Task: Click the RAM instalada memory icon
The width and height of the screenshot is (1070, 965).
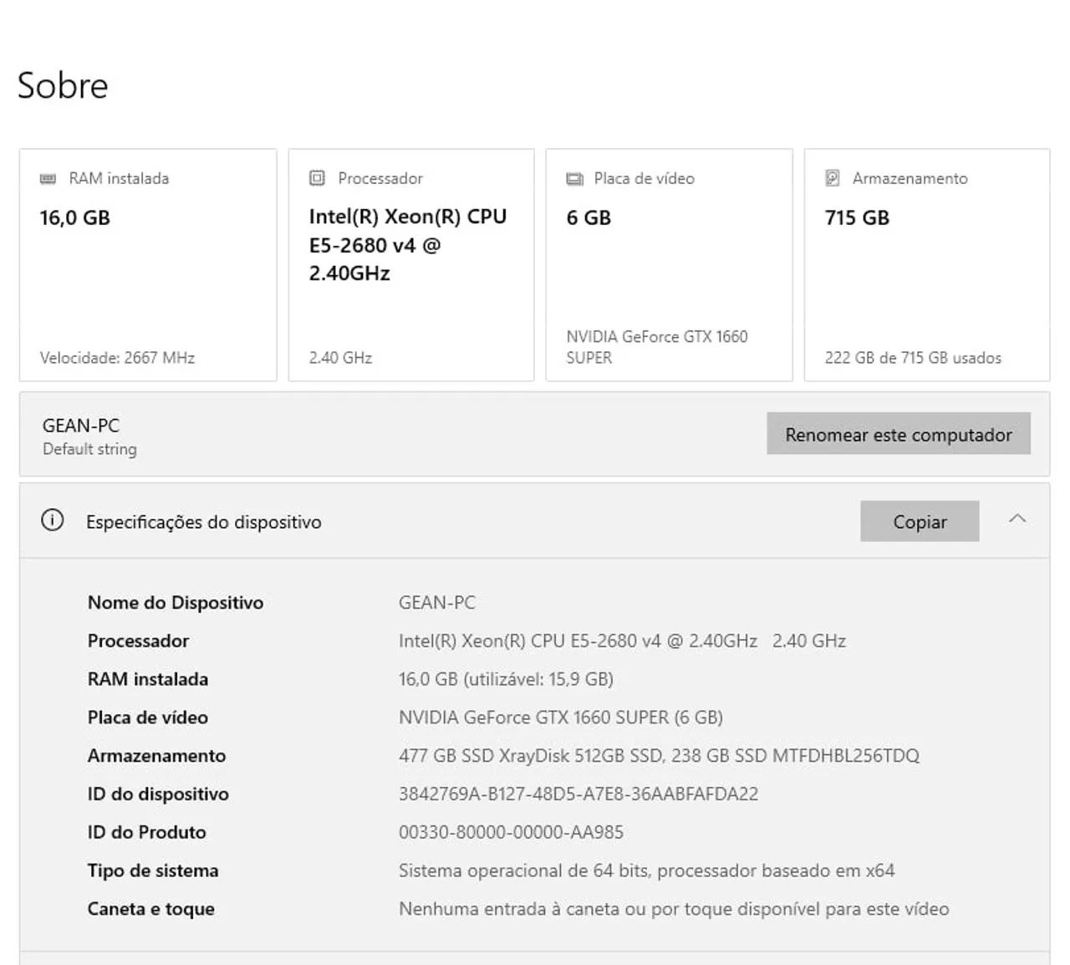Action: [x=48, y=179]
